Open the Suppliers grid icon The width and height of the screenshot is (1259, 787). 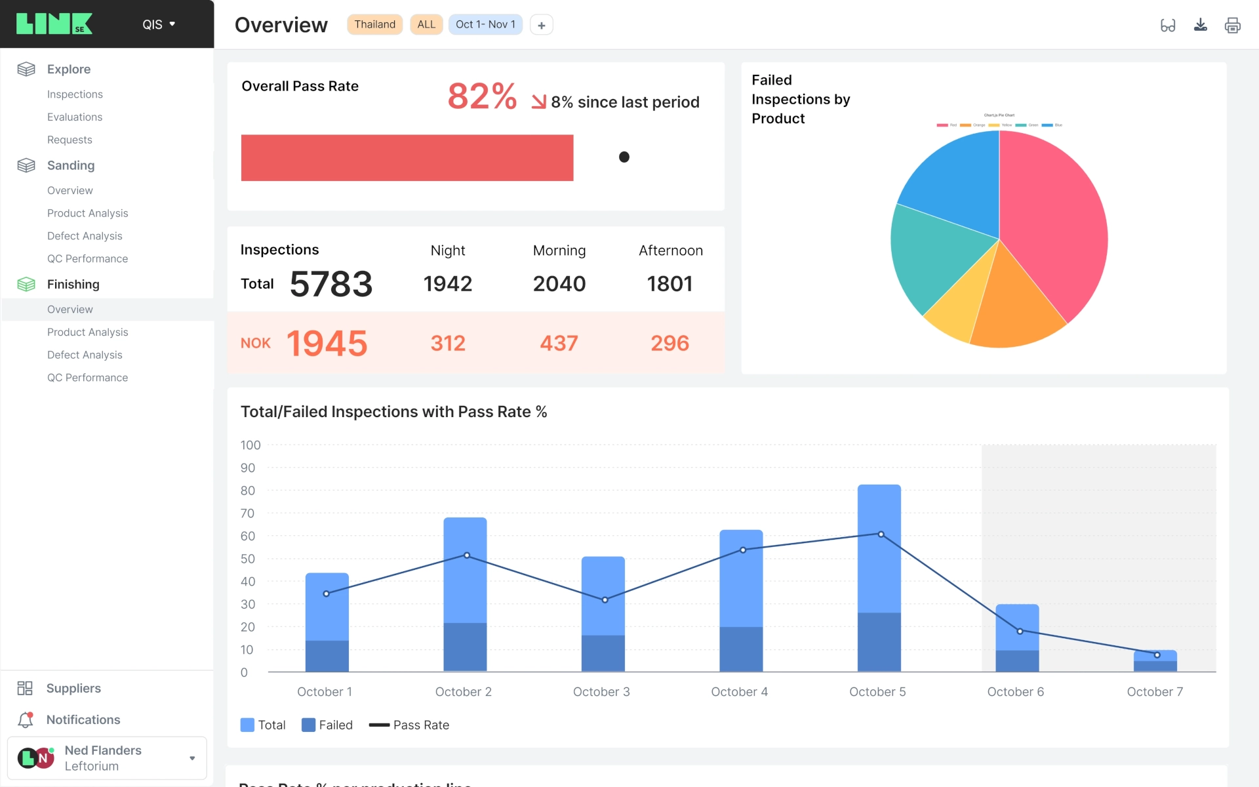click(x=25, y=688)
